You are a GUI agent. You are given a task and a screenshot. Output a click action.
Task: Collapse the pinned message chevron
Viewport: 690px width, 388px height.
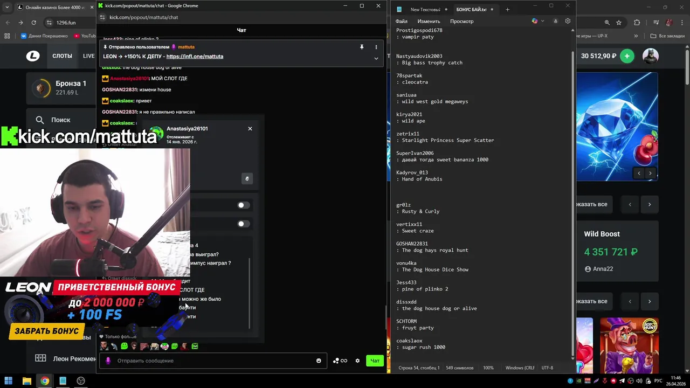[x=376, y=58]
